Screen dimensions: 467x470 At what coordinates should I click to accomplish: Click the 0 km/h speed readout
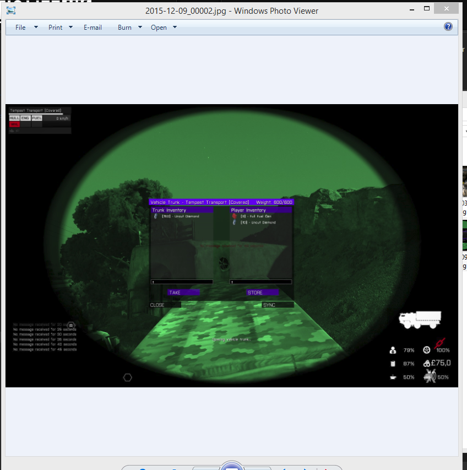tap(62, 118)
